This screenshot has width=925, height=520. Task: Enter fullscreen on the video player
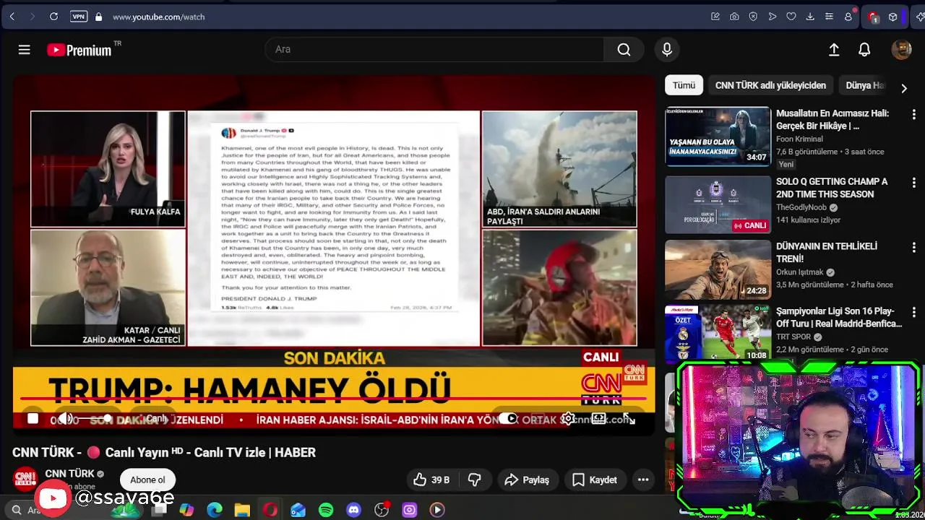[x=629, y=419]
